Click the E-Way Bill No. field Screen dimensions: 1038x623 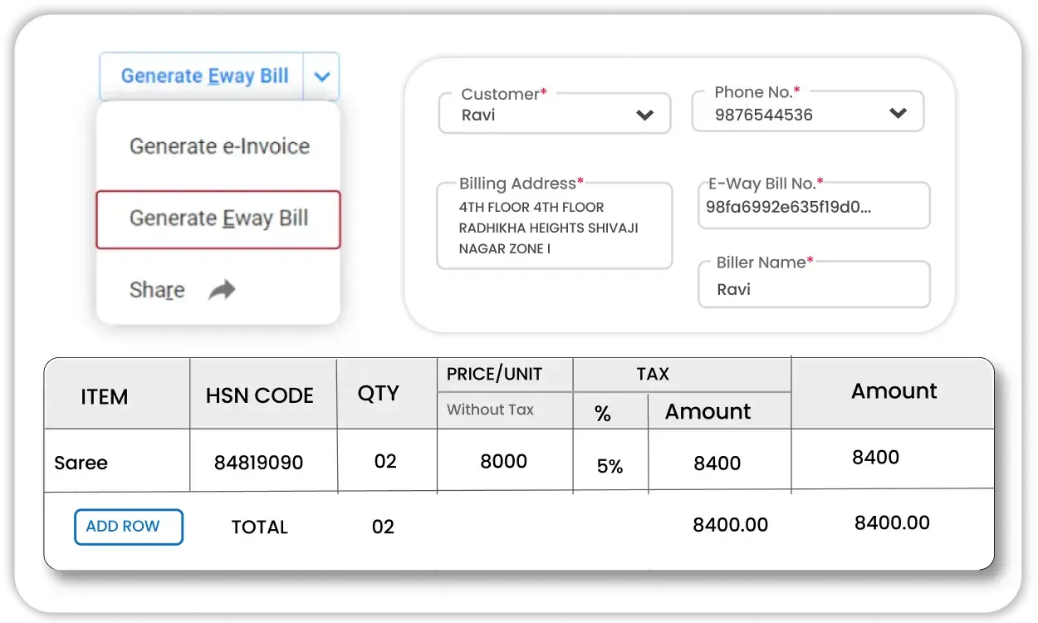pyautogui.click(x=813, y=207)
